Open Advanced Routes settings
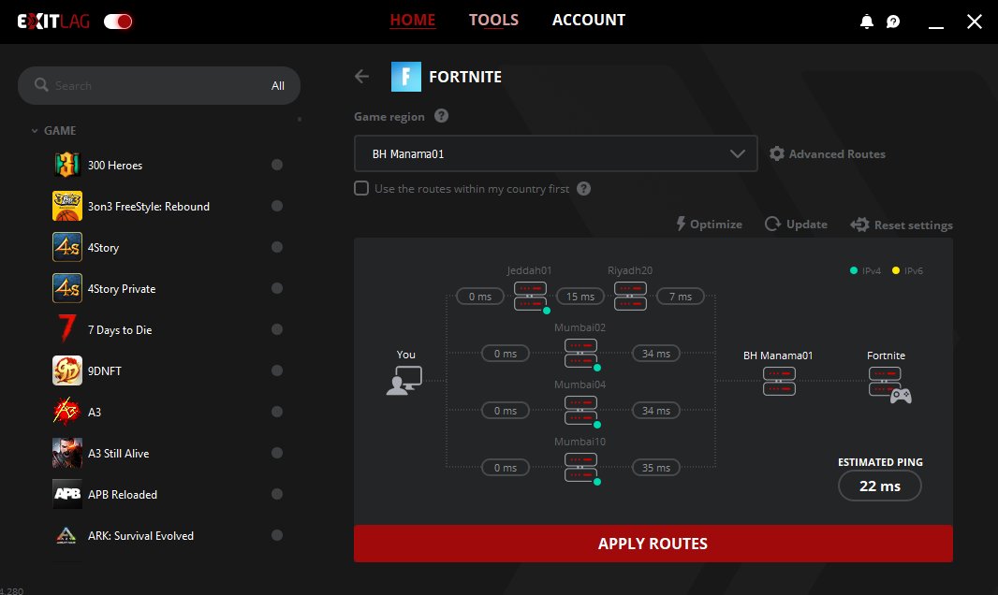The image size is (998, 595). tap(828, 153)
